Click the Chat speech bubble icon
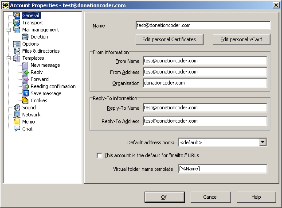Screen dimensions: 282x208 (16, 129)
